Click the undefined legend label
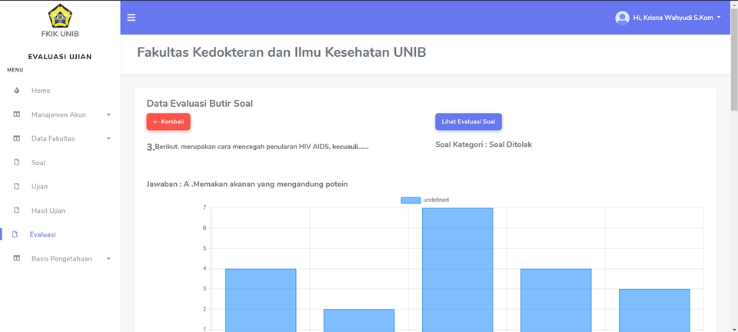Image resolution: width=738 pixels, height=332 pixels. click(436, 200)
